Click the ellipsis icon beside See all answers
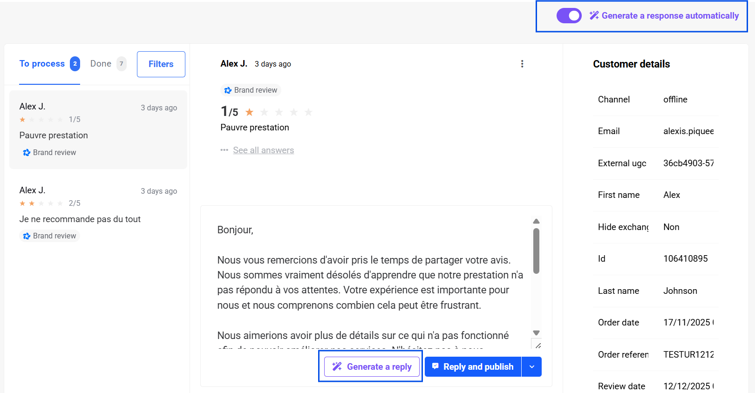This screenshot has height=393, width=755. 224,150
